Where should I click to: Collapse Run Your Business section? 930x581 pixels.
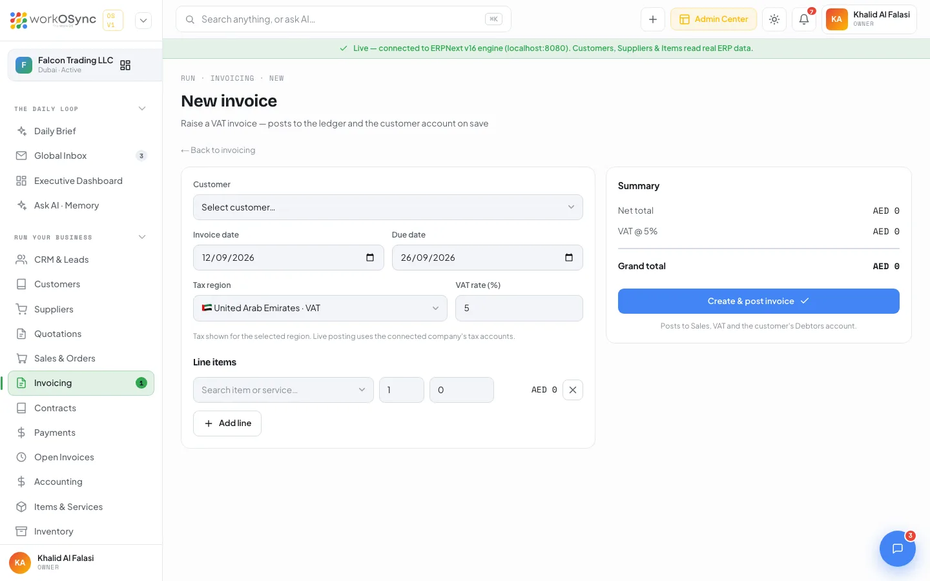pyautogui.click(x=142, y=237)
